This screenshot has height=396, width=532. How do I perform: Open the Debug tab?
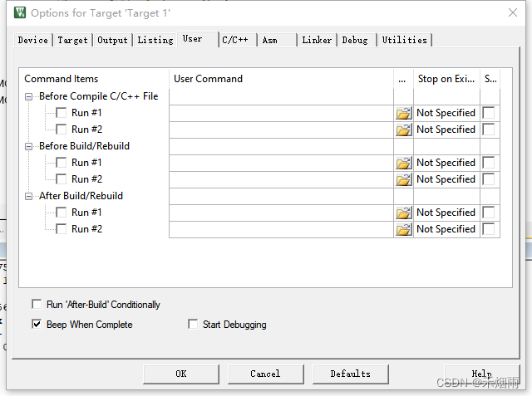click(x=355, y=40)
